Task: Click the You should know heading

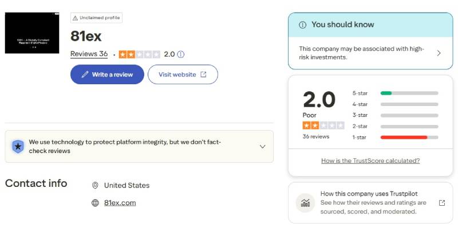Action: (342, 25)
